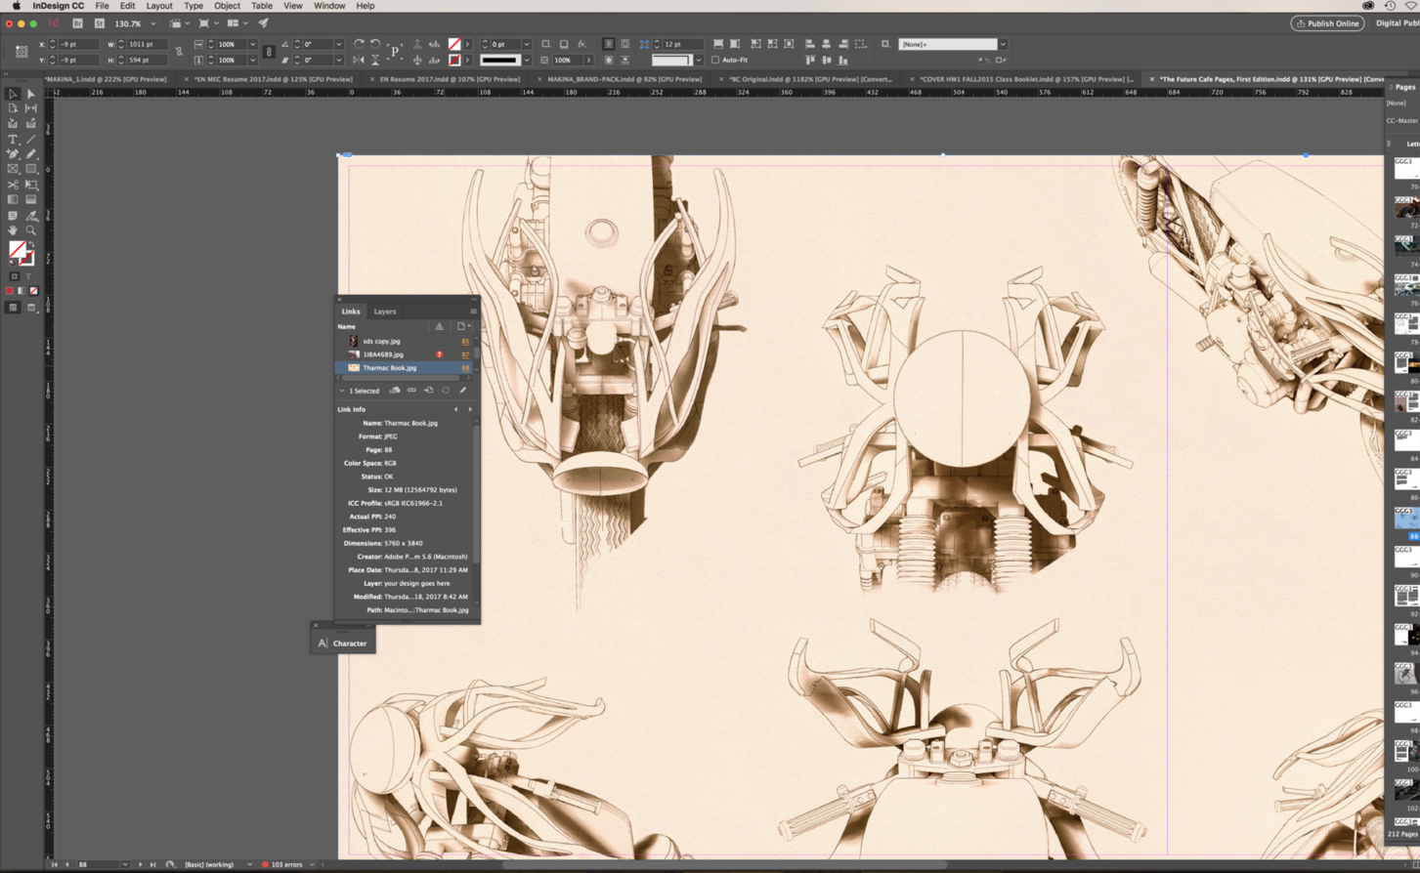The height and width of the screenshot is (873, 1420).
Task: Select the Note tool
Action: point(13,216)
